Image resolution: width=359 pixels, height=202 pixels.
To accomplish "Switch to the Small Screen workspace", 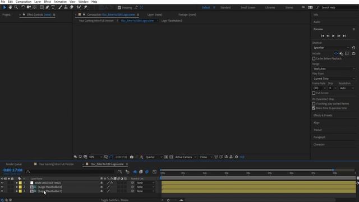I will point(248,7).
